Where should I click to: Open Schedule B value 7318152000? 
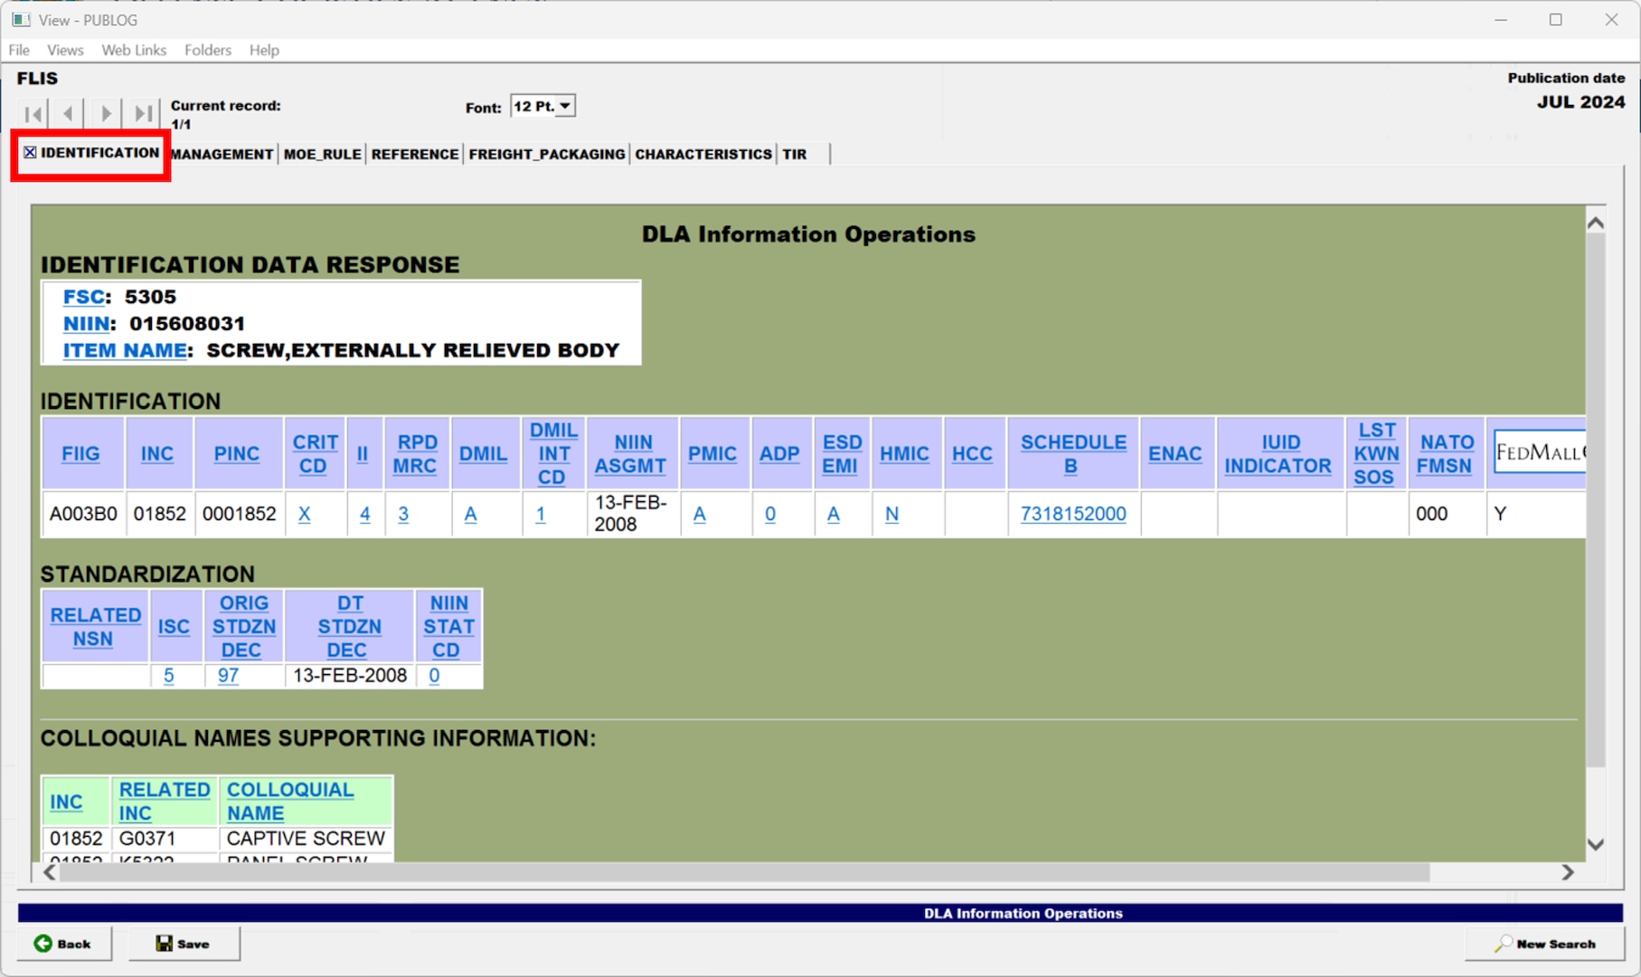1073,514
